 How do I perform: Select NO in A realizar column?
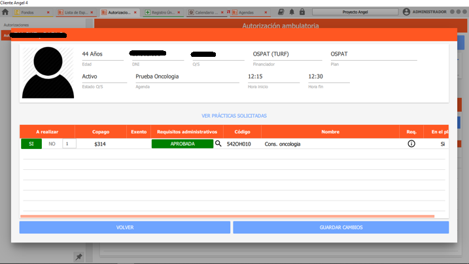[52, 144]
